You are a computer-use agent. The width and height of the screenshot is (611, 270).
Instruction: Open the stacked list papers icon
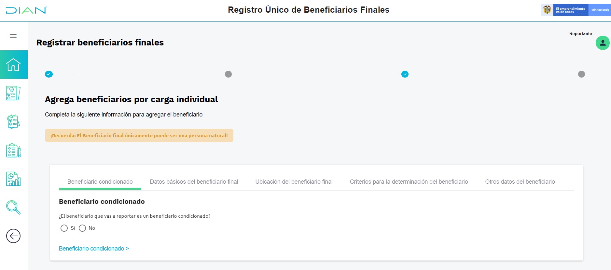[x=13, y=122]
